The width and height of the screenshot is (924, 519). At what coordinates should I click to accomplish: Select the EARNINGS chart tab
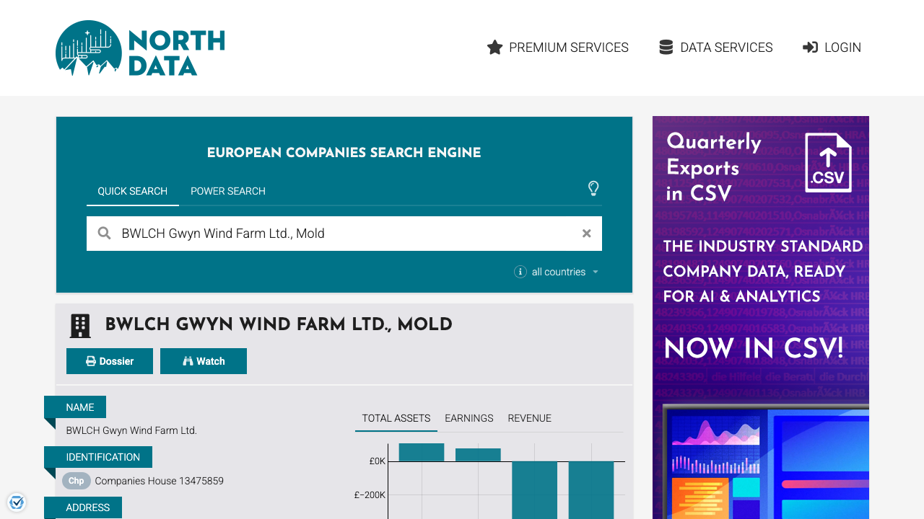pos(468,418)
